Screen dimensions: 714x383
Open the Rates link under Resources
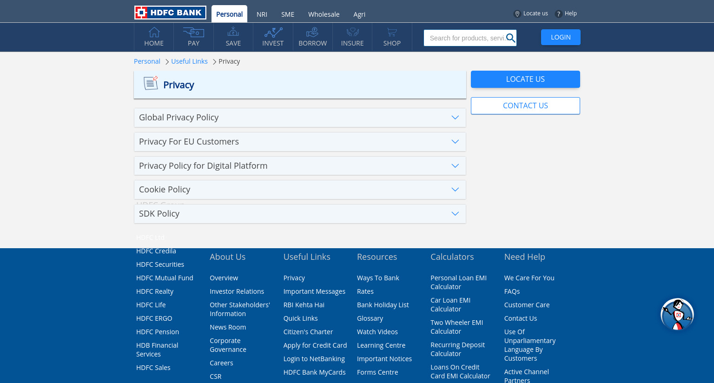365,291
